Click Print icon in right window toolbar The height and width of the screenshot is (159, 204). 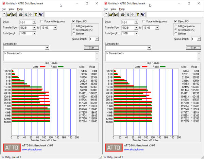[122, 14]
